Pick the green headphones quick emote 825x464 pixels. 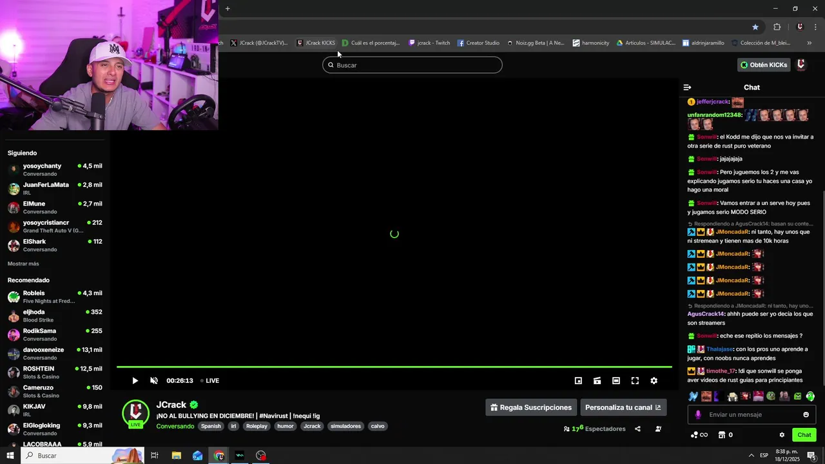click(x=810, y=396)
